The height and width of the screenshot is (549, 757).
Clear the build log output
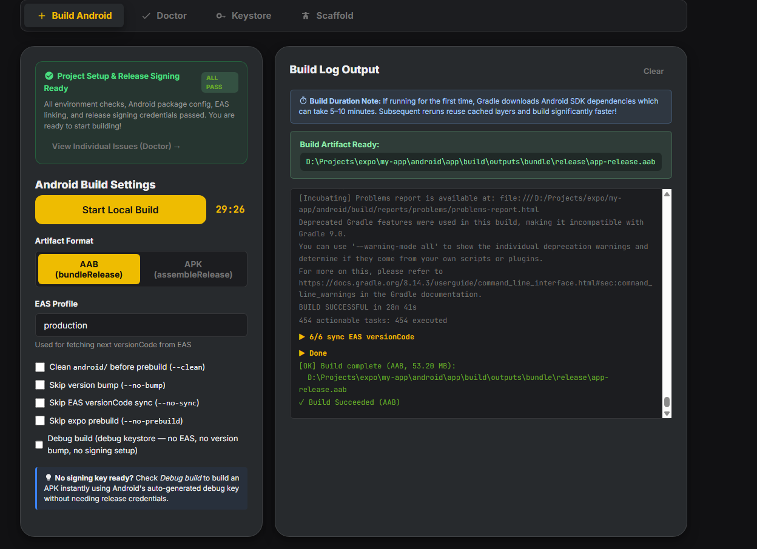click(654, 71)
